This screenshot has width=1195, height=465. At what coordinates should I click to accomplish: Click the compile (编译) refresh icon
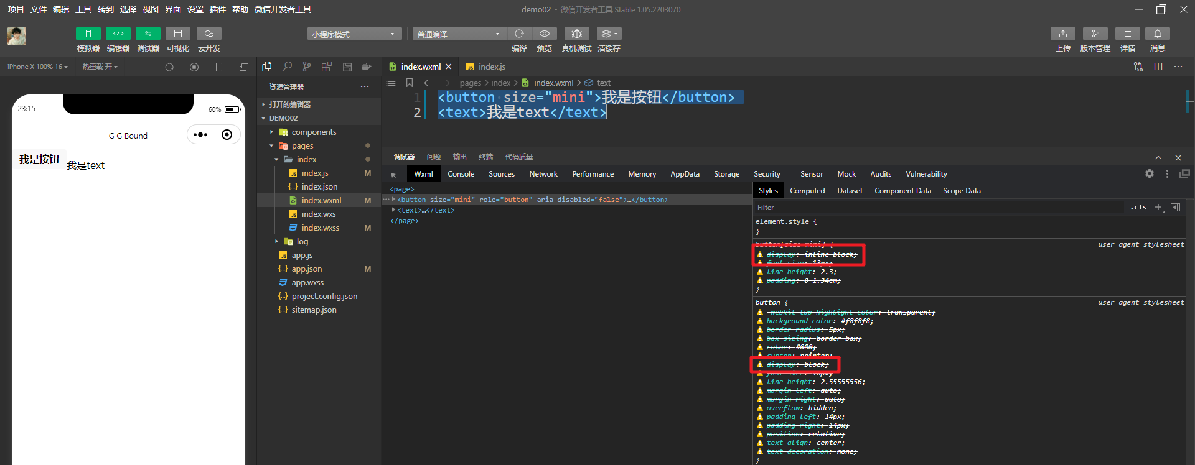tap(519, 34)
